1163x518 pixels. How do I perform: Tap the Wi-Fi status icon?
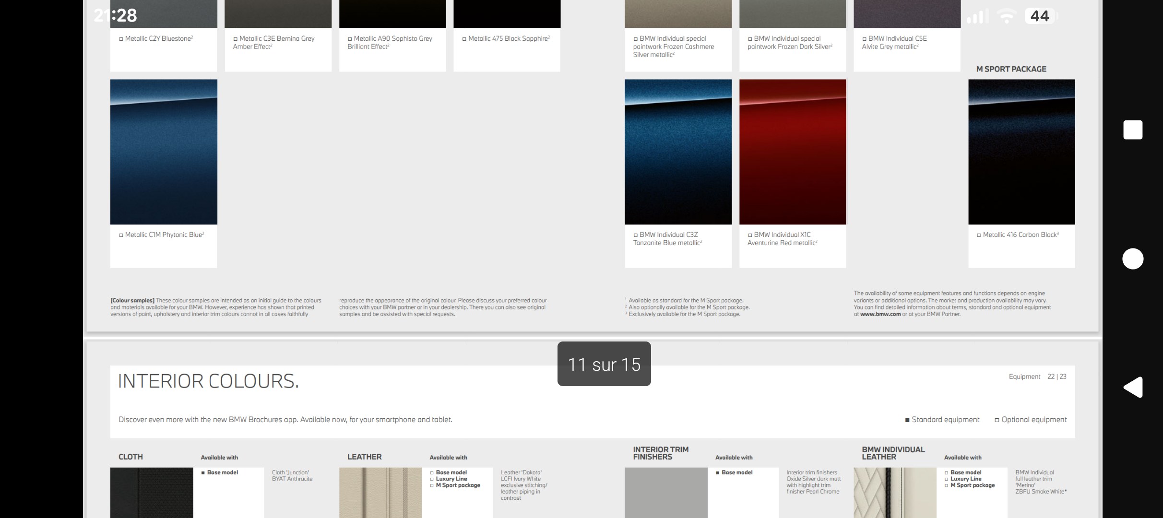pyautogui.click(x=1006, y=16)
